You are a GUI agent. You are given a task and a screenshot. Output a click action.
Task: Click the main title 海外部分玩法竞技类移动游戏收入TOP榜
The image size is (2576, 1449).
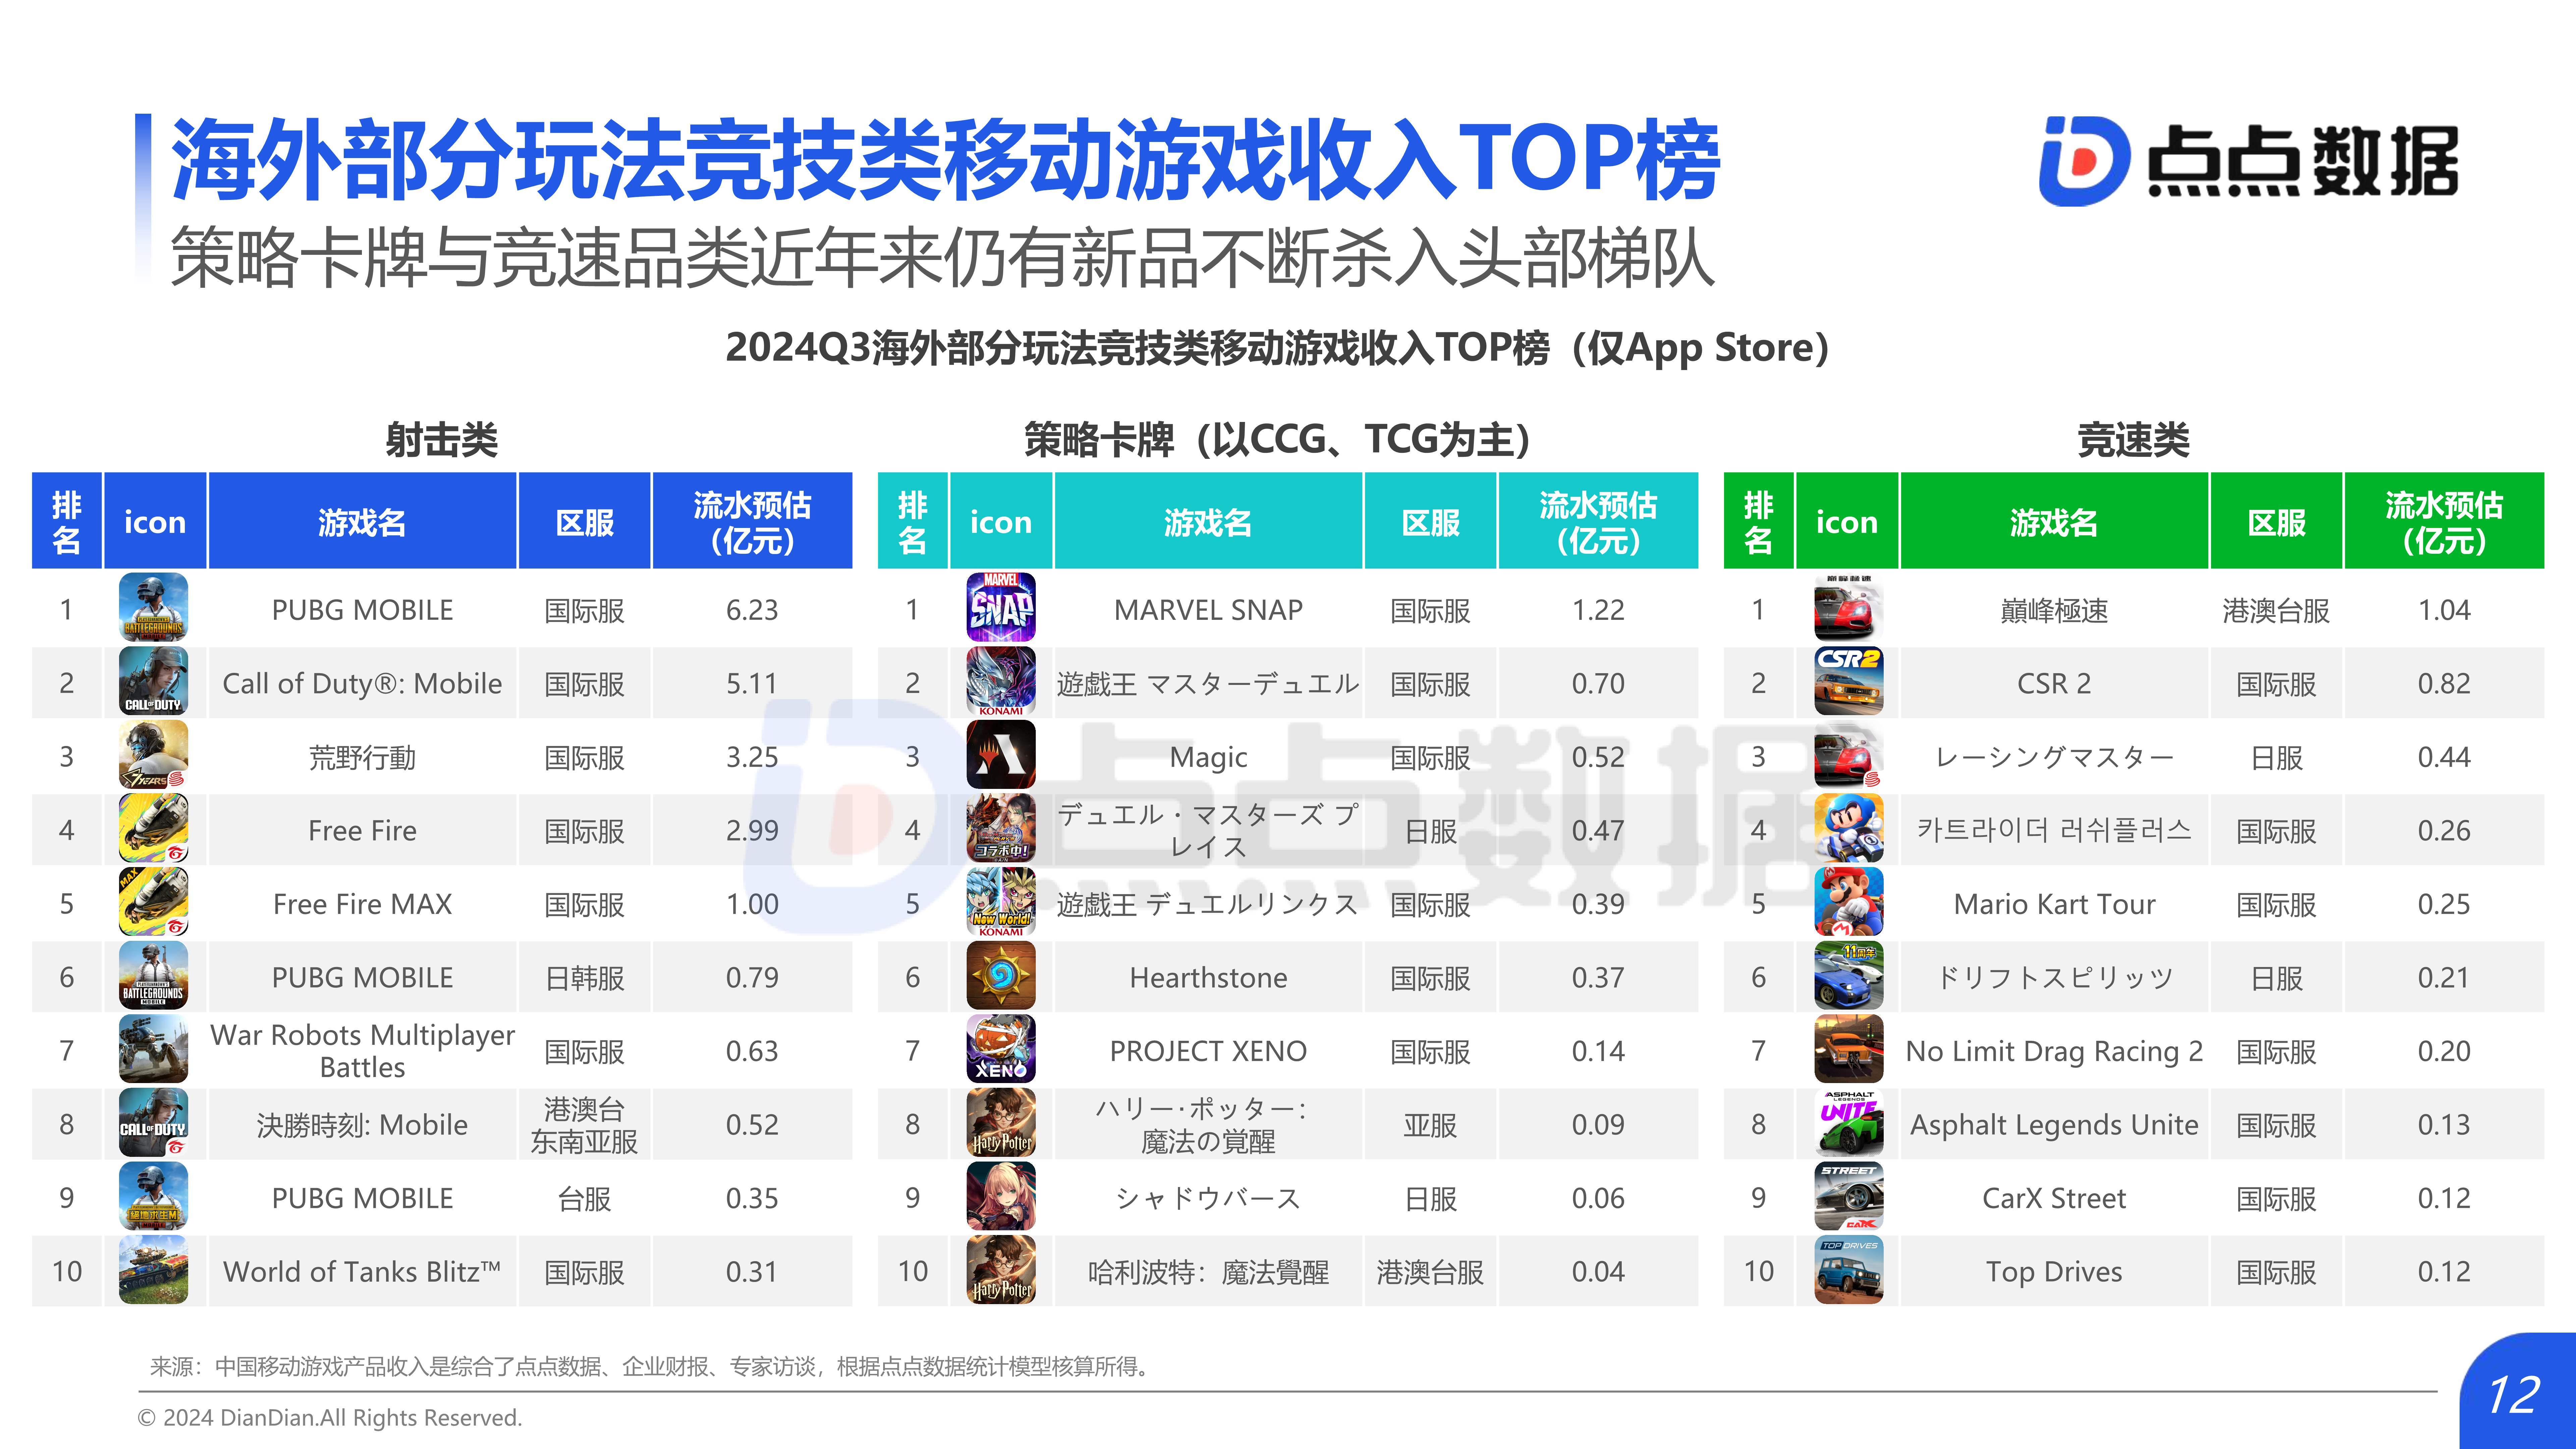click(945, 160)
